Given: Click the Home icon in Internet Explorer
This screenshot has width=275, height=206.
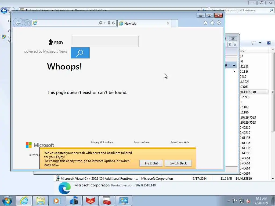Looking at the screenshot, I should pos(206,23).
